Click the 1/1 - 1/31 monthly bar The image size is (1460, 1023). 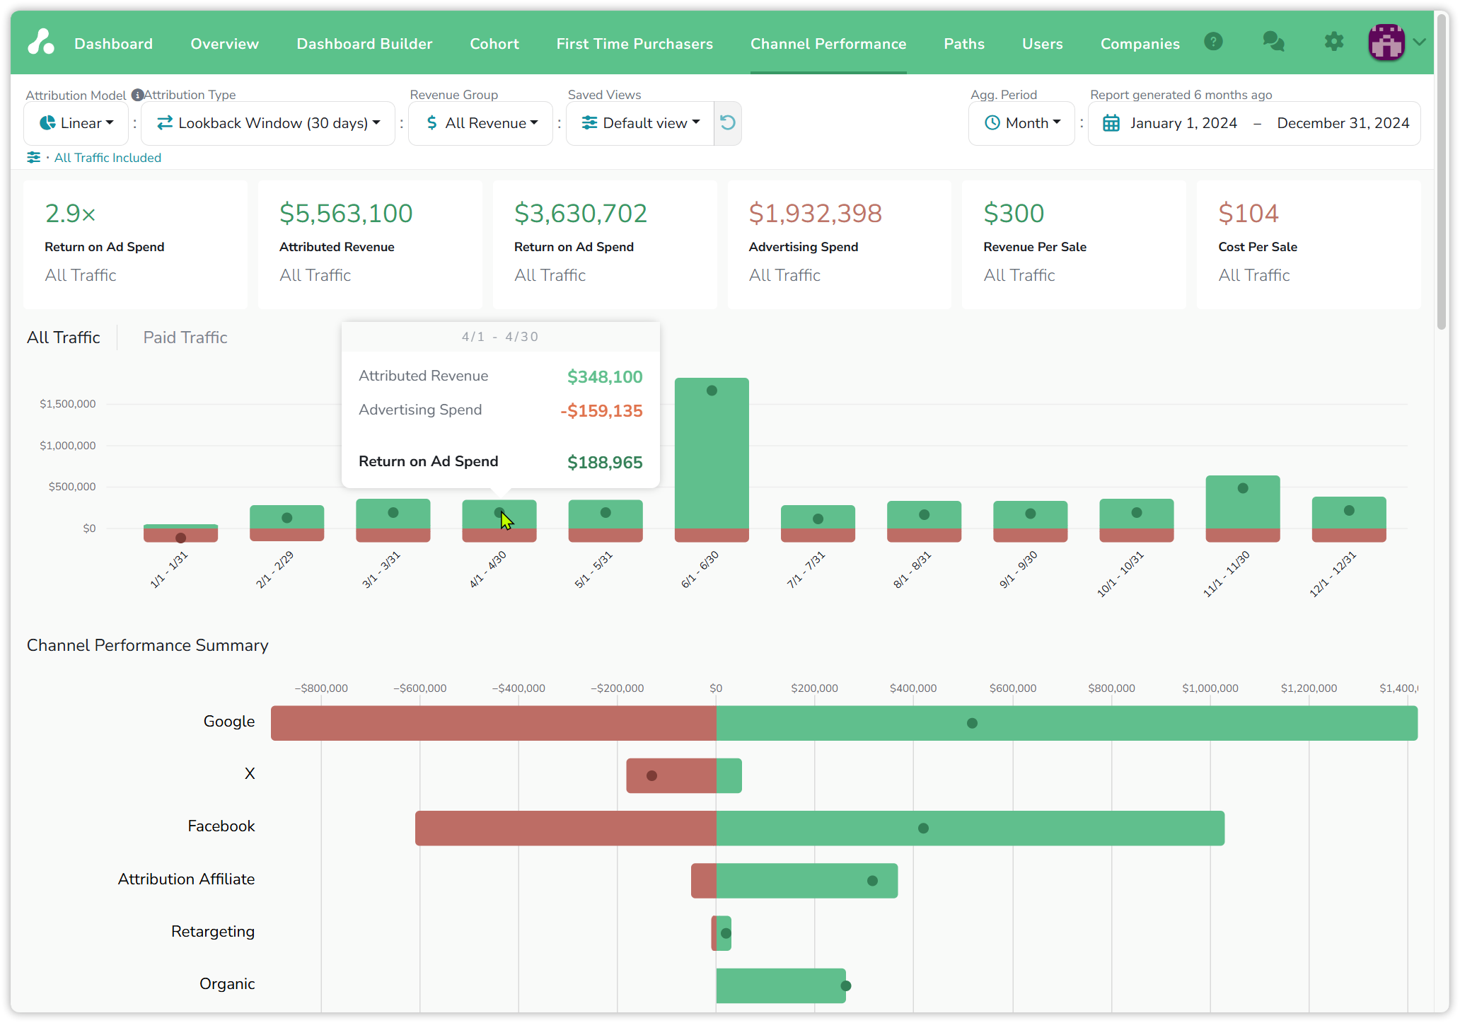point(180,533)
